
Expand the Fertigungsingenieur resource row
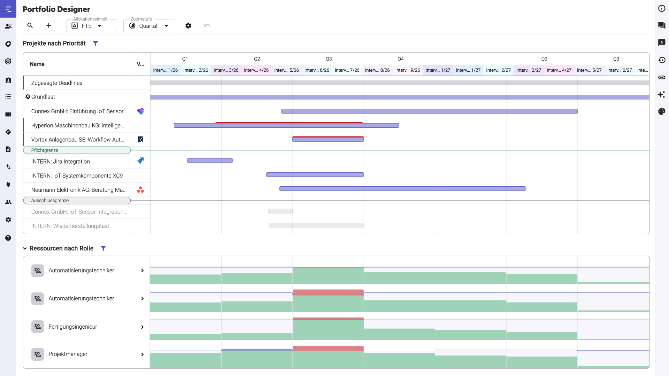click(x=142, y=327)
